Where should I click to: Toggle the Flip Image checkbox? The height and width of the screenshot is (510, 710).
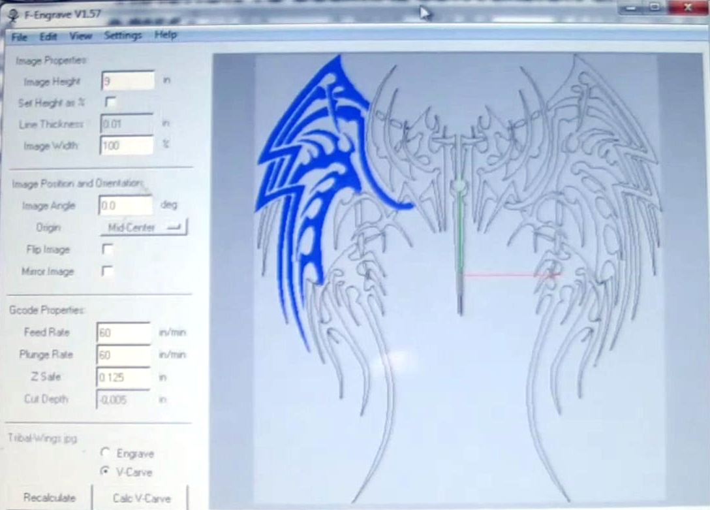[x=108, y=249]
